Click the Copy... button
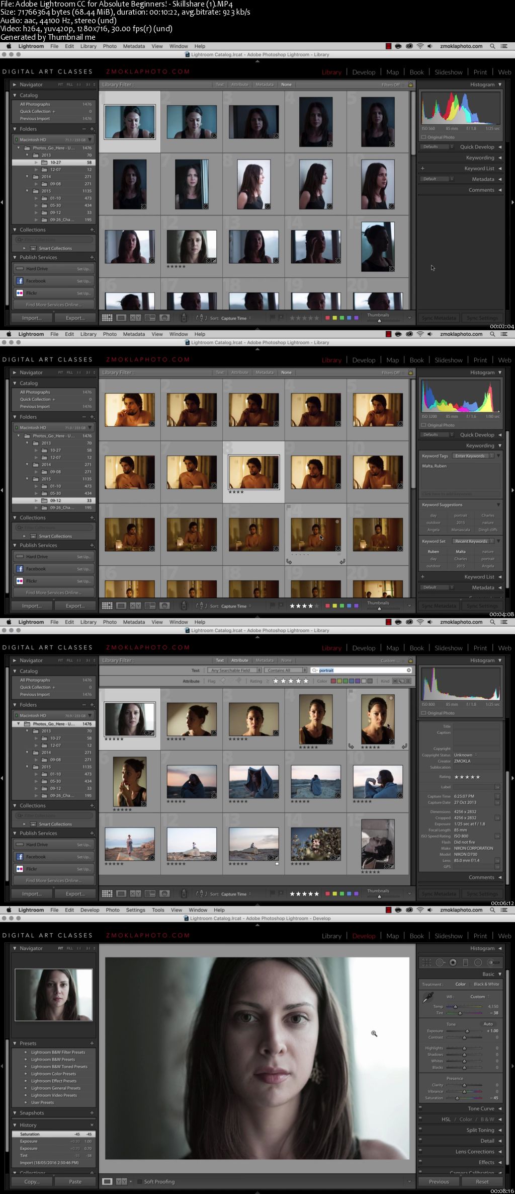Image resolution: width=515 pixels, height=1194 pixels. [x=32, y=1181]
